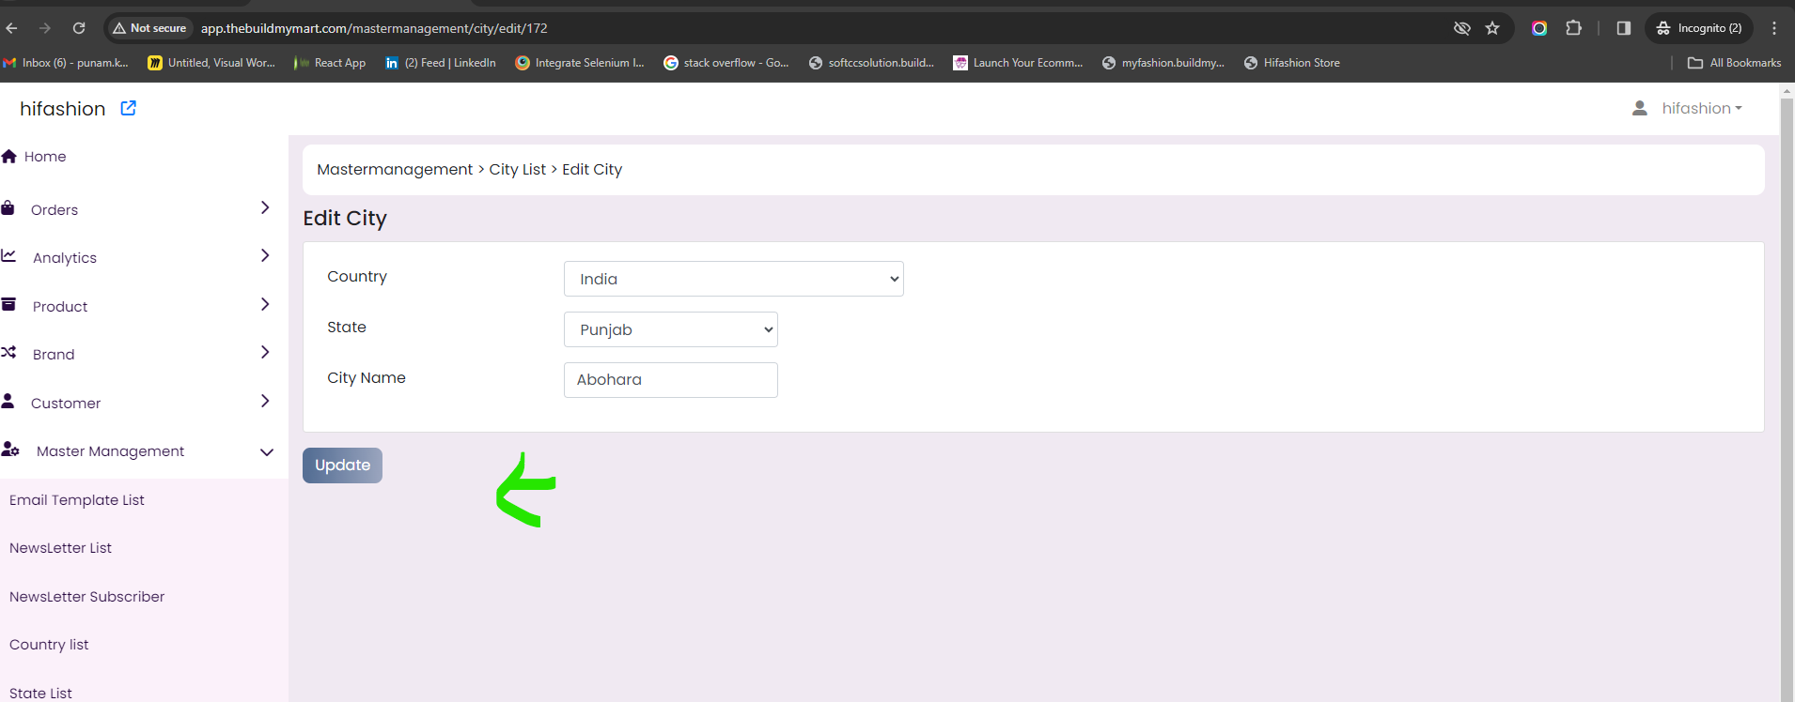Click the user avatar icon

tap(1640, 108)
